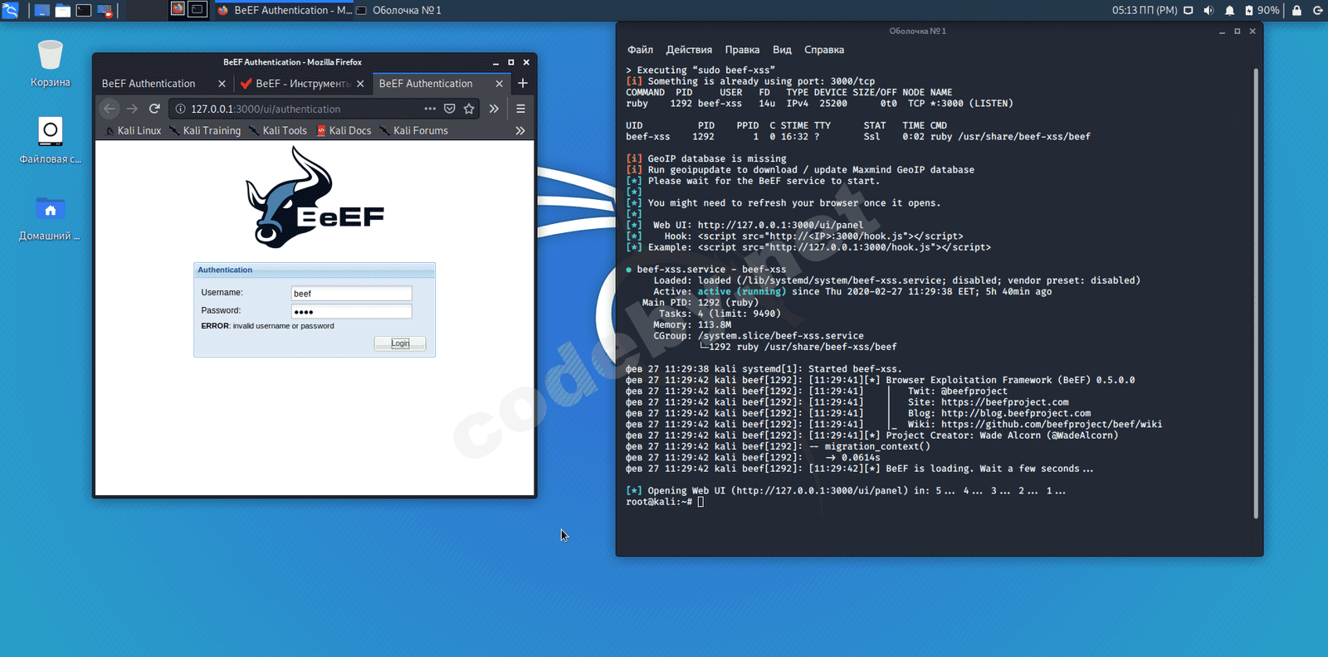Screen dimensions: 1328x657
Task: Click the battery 90% indicator
Action: click(1262, 11)
